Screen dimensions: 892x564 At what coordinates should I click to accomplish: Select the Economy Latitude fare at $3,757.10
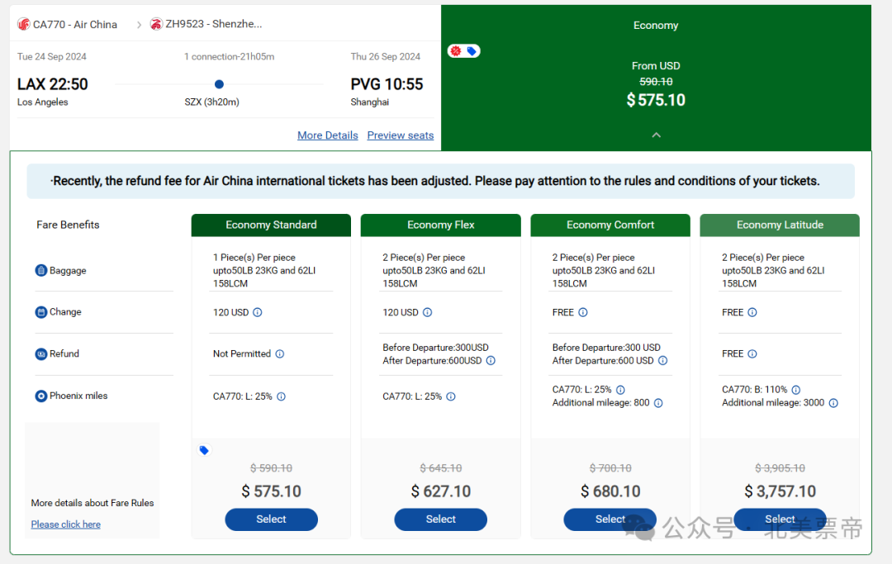pyautogui.click(x=780, y=519)
